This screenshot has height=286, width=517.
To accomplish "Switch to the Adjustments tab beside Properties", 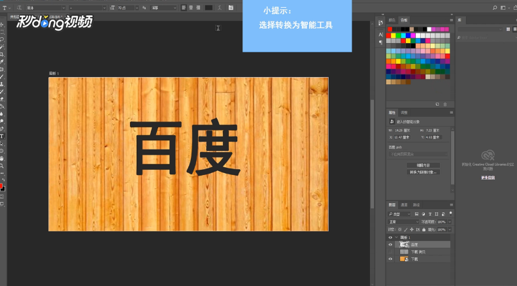I will coord(404,113).
